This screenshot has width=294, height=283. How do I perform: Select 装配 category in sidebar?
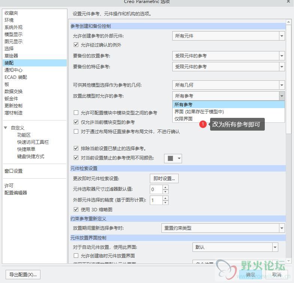pyautogui.click(x=35, y=63)
